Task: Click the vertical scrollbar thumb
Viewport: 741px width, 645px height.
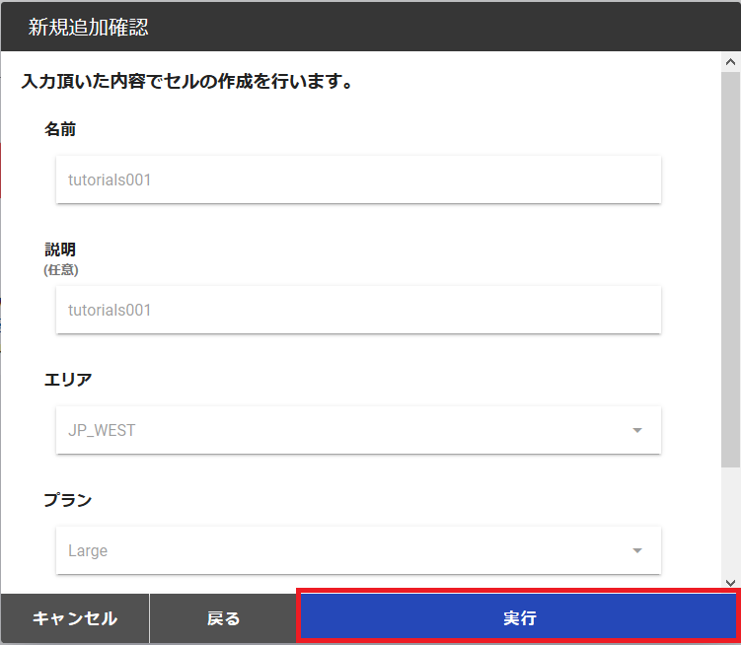Action: tap(730, 269)
